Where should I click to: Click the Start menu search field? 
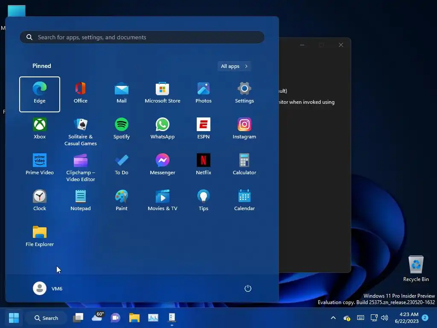pyautogui.click(x=142, y=37)
